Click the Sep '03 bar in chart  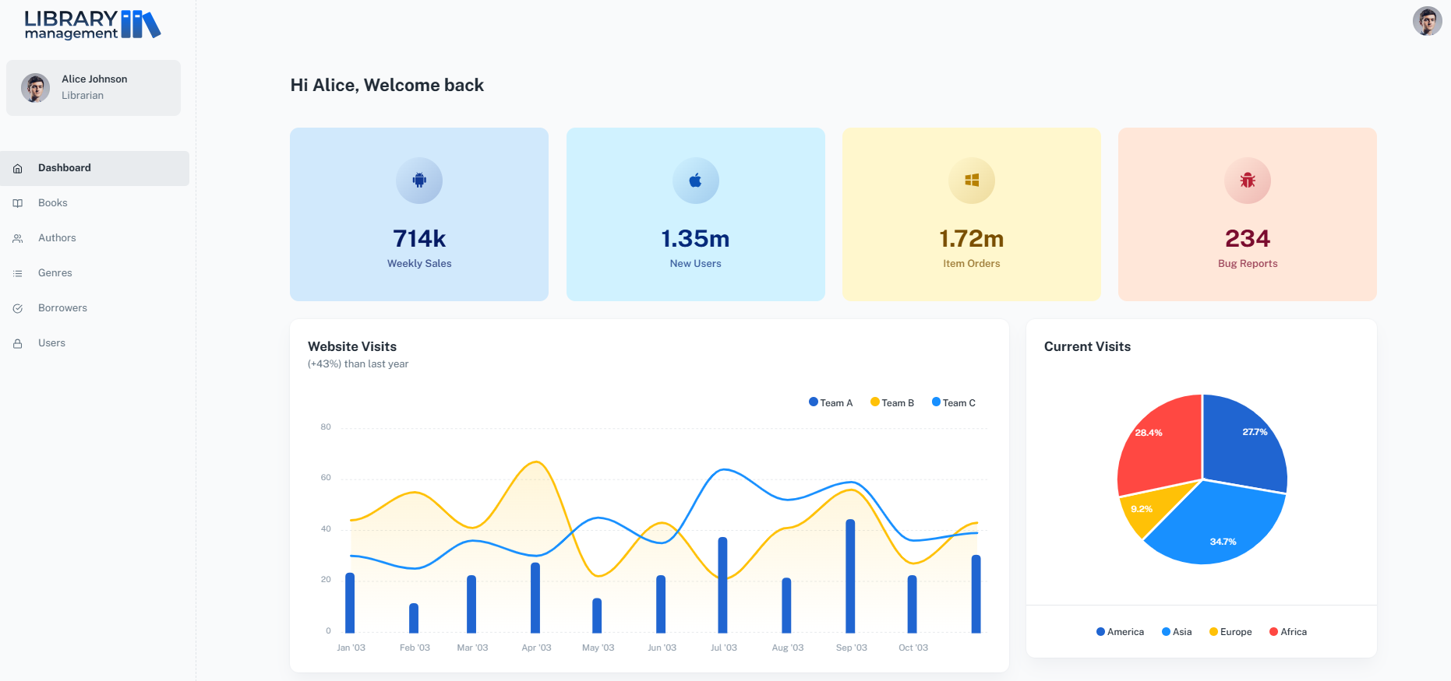click(x=850, y=576)
